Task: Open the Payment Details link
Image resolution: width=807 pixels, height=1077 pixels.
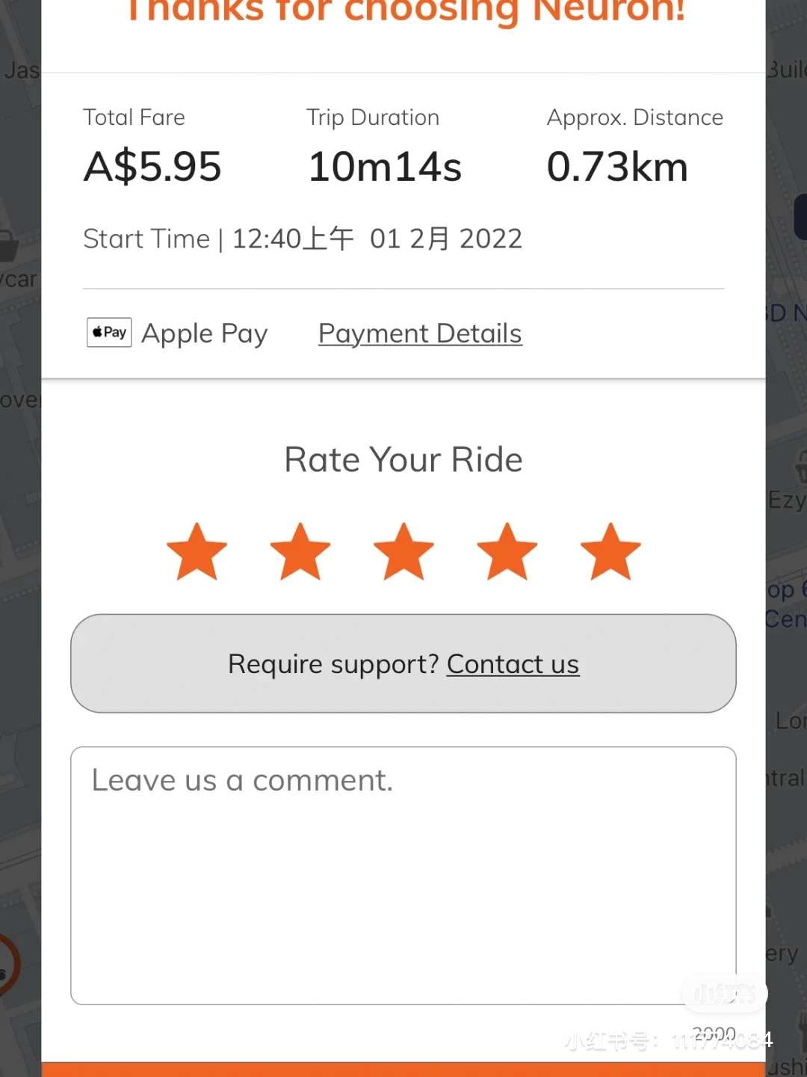Action: click(420, 334)
